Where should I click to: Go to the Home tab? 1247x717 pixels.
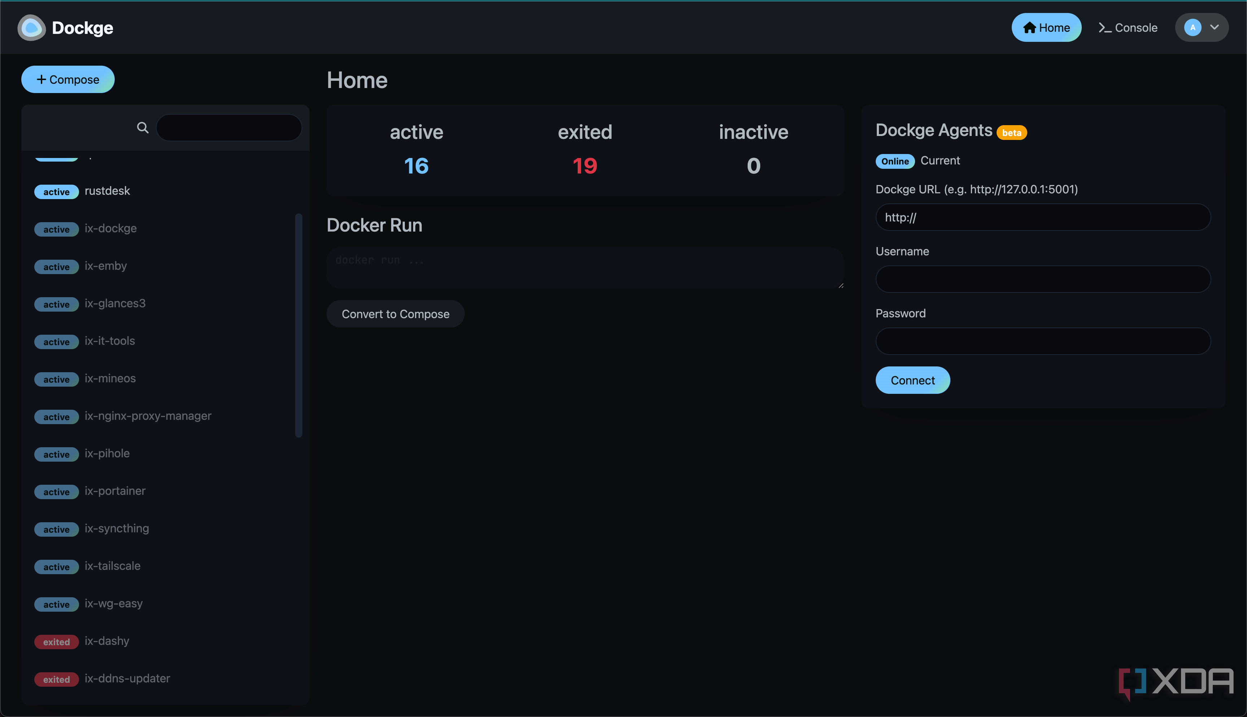point(1046,27)
